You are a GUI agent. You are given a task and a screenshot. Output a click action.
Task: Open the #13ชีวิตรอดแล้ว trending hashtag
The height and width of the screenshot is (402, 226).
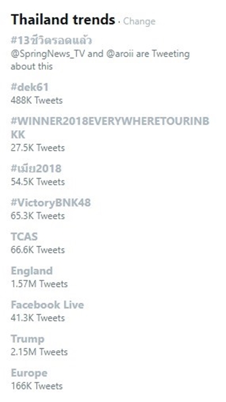(51, 41)
